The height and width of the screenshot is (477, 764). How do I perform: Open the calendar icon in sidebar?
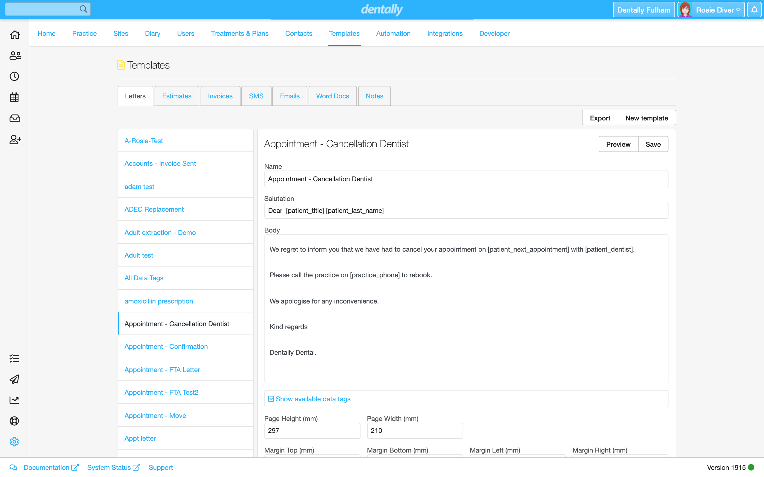pyautogui.click(x=15, y=97)
